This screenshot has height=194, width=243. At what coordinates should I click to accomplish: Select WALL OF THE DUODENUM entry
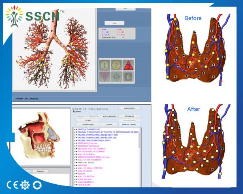(x=90, y=160)
